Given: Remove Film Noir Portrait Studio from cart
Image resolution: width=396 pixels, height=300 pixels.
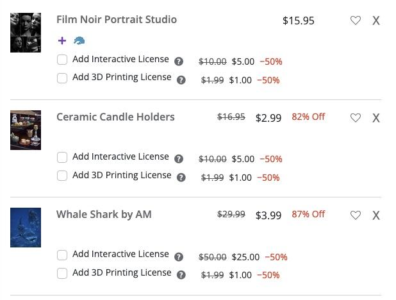Looking at the screenshot, I should (x=376, y=21).
